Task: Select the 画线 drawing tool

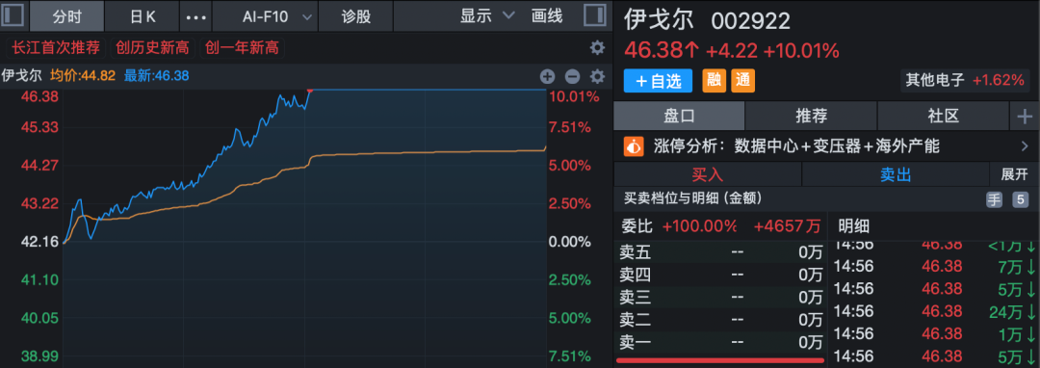Action: (547, 16)
